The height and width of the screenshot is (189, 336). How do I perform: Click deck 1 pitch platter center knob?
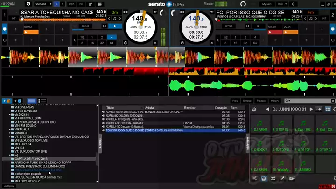140,27
